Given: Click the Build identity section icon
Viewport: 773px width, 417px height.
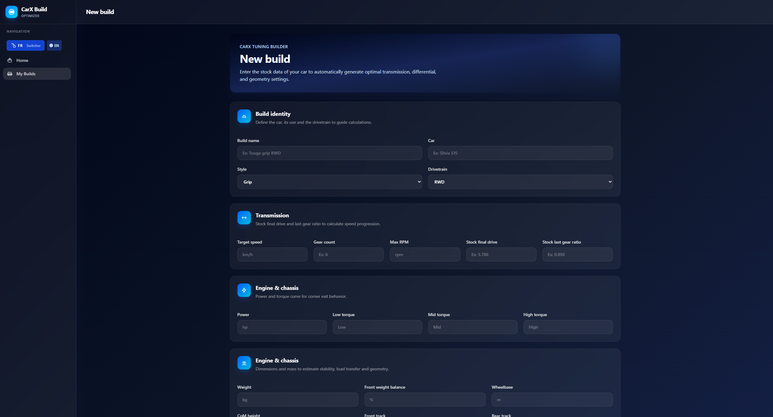Looking at the screenshot, I should pyautogui.click(x=244, y=116).
